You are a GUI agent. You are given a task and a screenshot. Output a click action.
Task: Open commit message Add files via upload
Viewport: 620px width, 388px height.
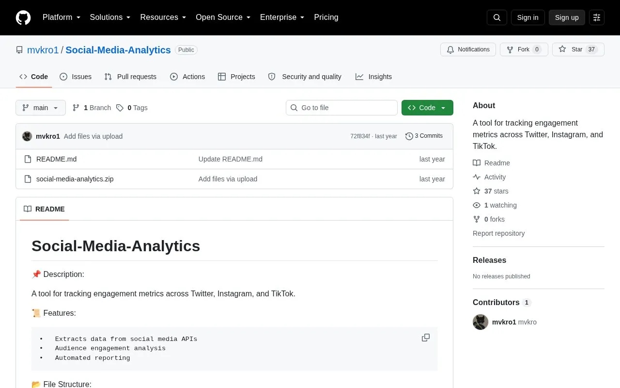click(x=93, y=136)
